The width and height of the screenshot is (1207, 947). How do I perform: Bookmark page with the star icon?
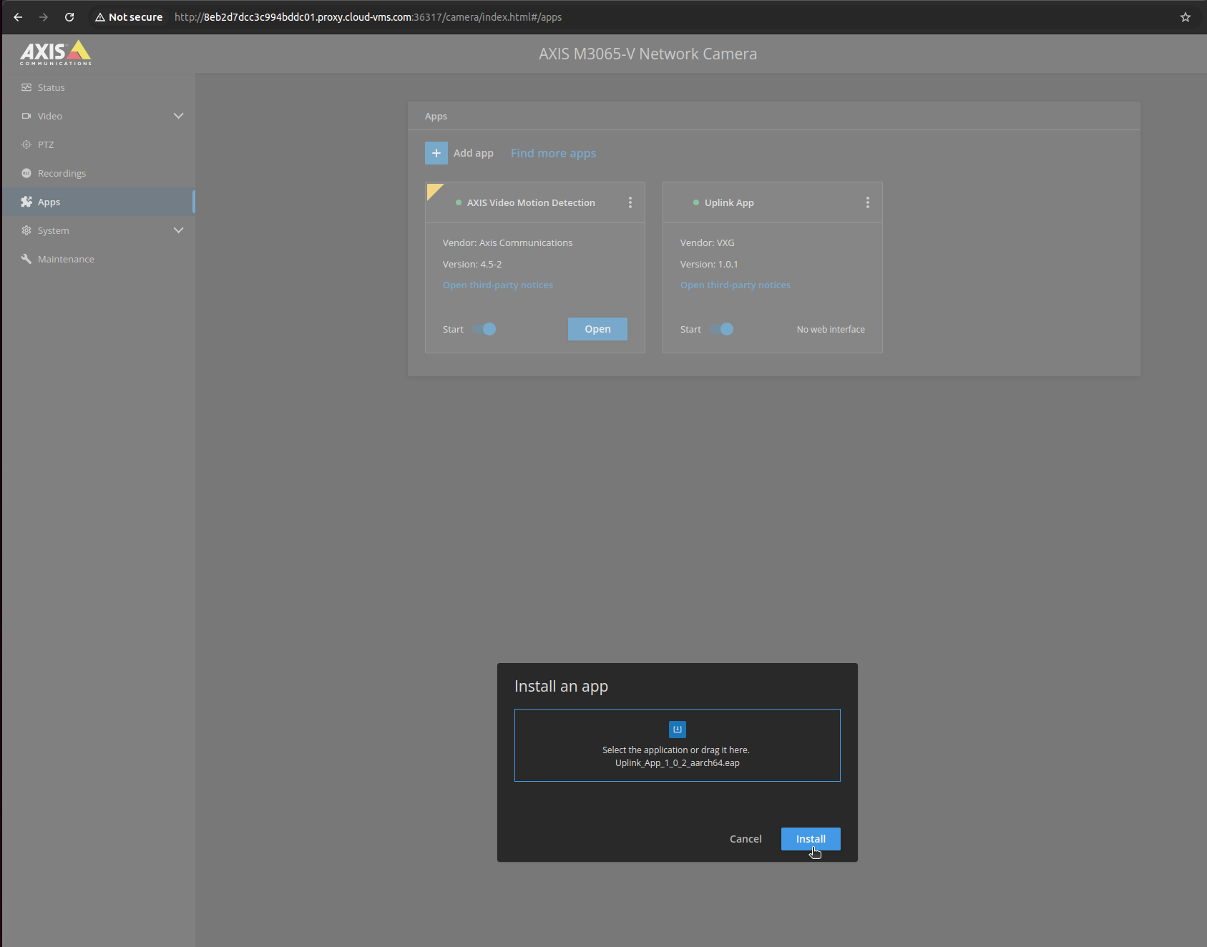pyautogui.click(x=1185, y=17)
